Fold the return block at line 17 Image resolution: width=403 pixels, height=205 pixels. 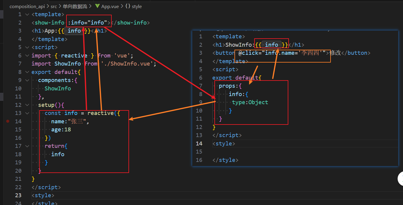[27, 146]
